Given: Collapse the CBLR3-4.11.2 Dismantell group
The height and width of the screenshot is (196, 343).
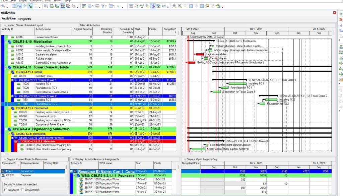Looking at the screenshot, I should 9,108.
